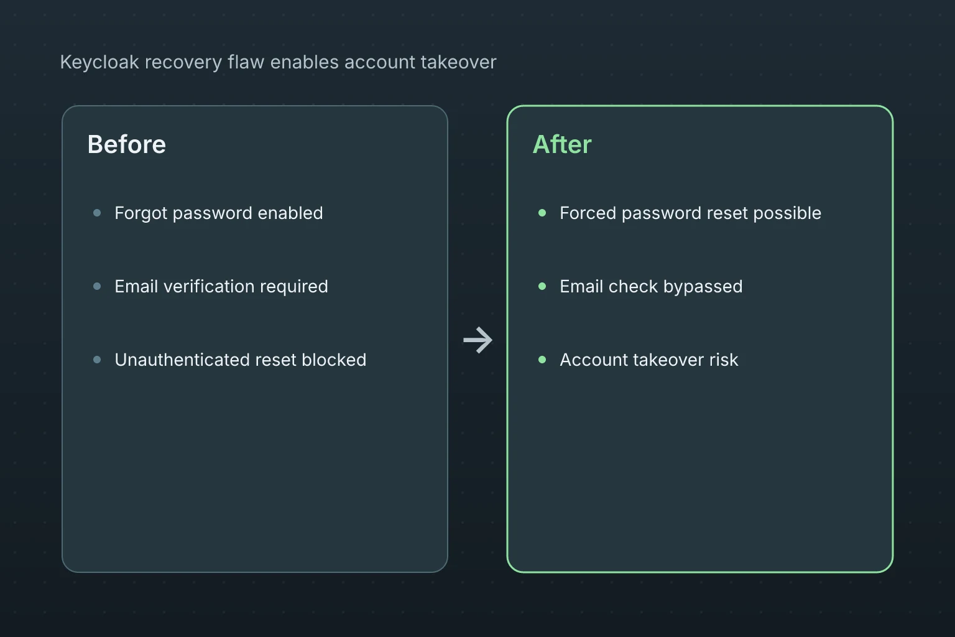Click the green bullet beside Email check bypassed
955x637 pixels.
coord(542,286)
